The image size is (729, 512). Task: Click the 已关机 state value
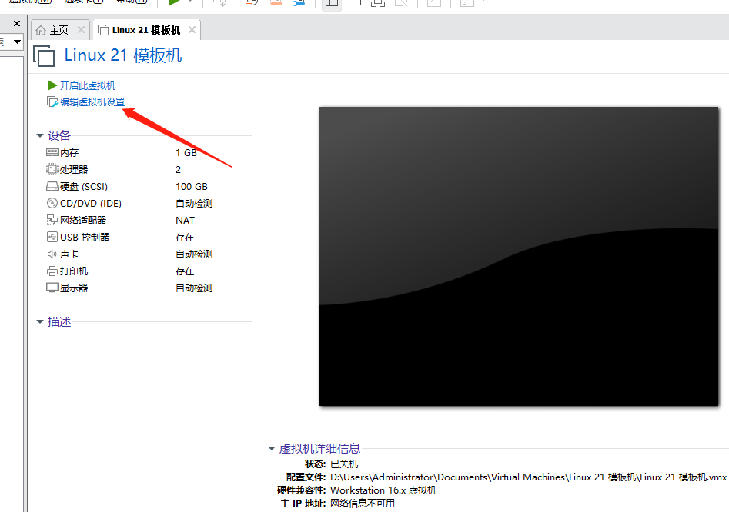(x=344, y=464)
